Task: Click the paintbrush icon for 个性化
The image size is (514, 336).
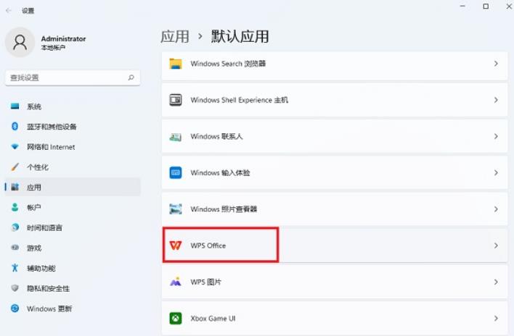Action: click(x=15, y=167)
